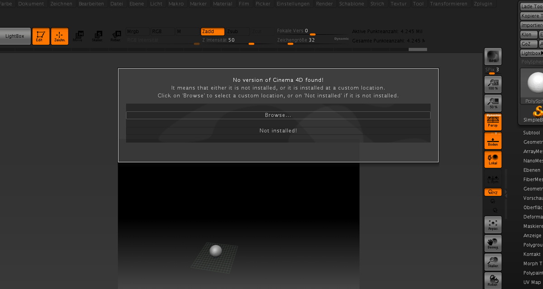Screen dimensions: 543x289
Task: Expand the ArrayMesh section
Action: pyautogui.click(x=533, y=152)
